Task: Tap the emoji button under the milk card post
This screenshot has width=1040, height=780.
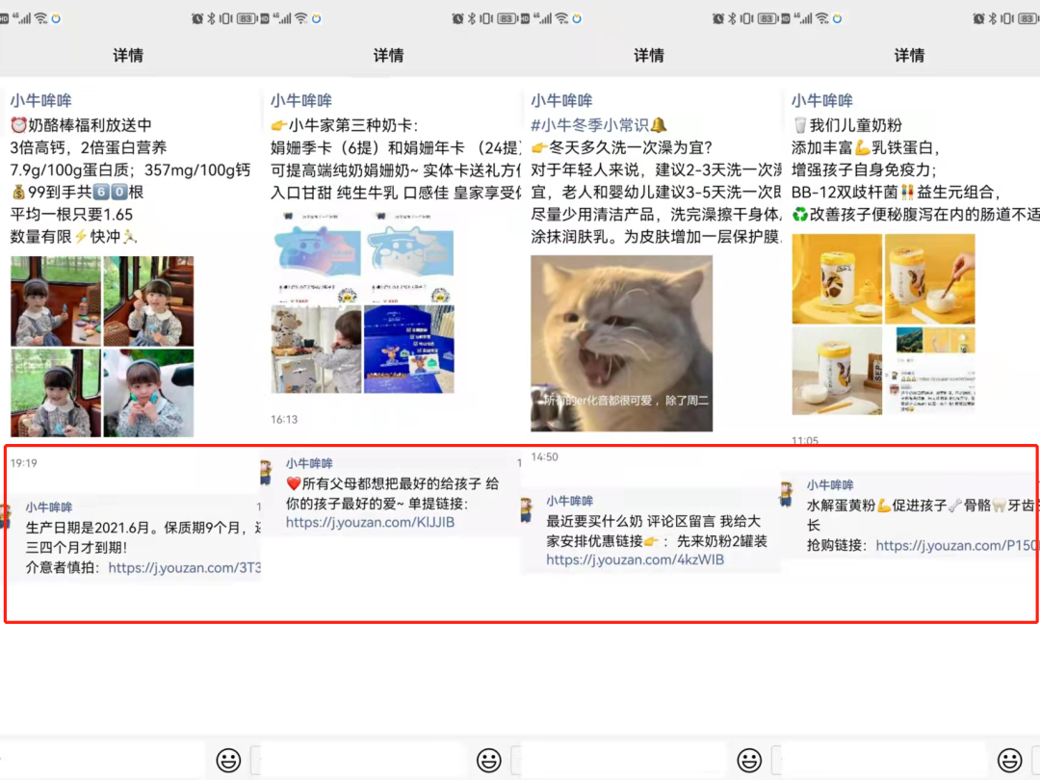Action: tap(489, 760)
